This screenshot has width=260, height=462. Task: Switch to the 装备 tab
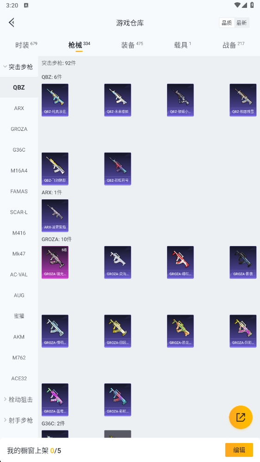pyautogui.click(x=132, y=45)
